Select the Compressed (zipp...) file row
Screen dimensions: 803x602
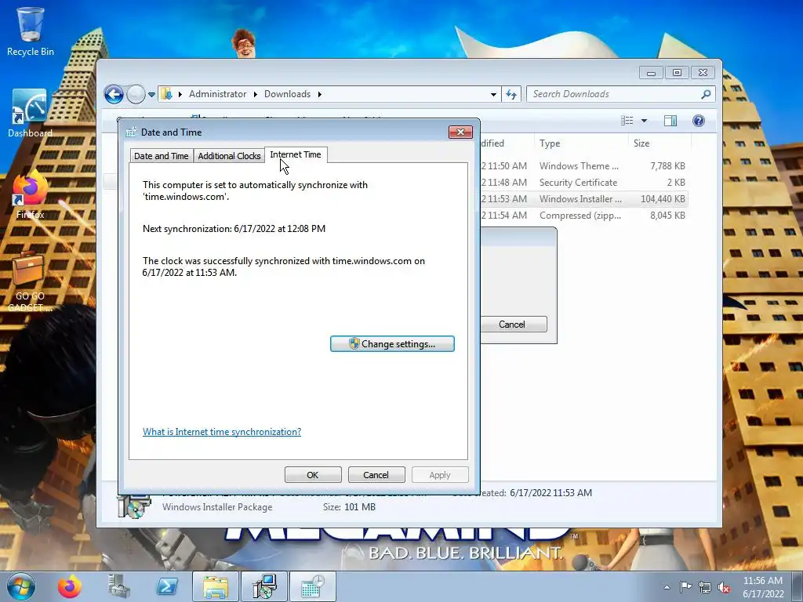pos(583,215)
